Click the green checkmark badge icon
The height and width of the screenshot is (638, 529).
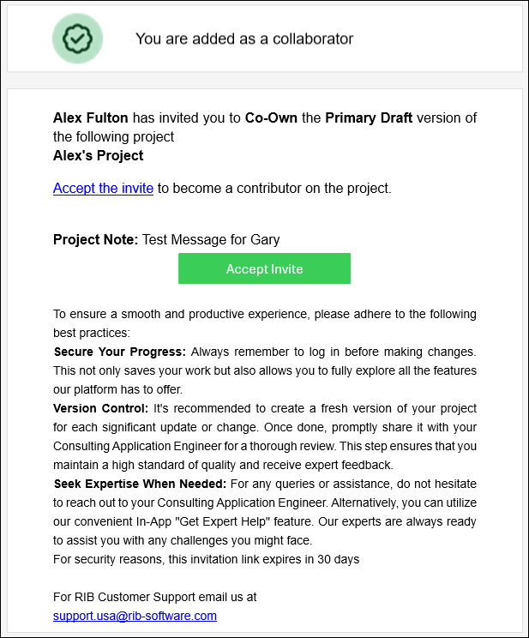[x=77, y=39]
